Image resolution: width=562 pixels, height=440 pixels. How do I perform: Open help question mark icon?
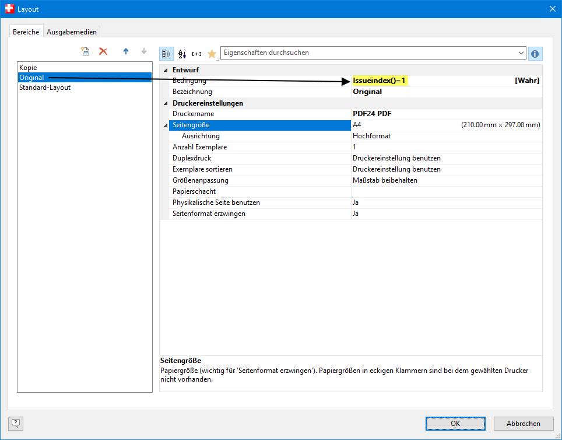coord(16,423)
